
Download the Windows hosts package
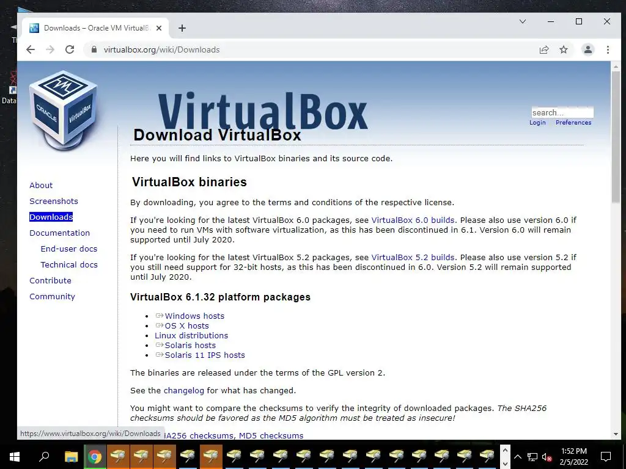coord(194,316)
